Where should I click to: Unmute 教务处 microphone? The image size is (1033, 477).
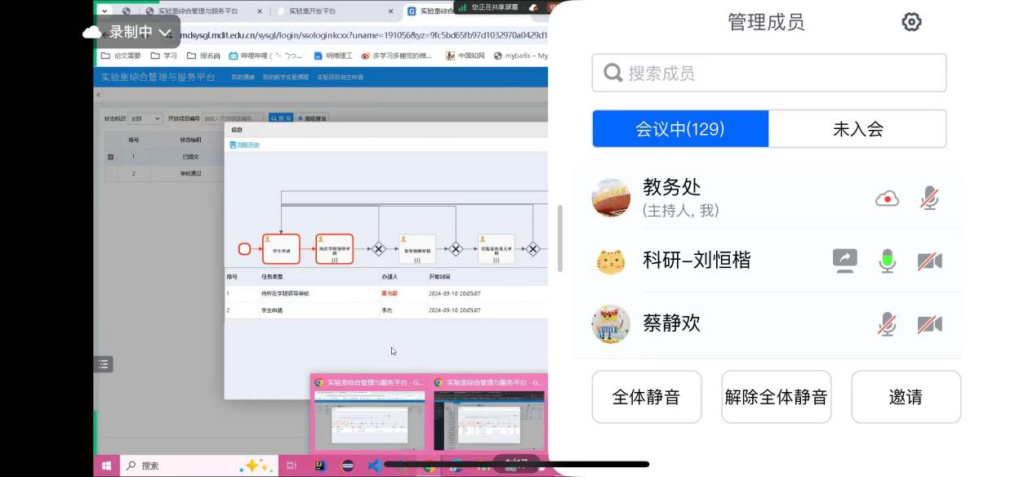pos(929,198)
